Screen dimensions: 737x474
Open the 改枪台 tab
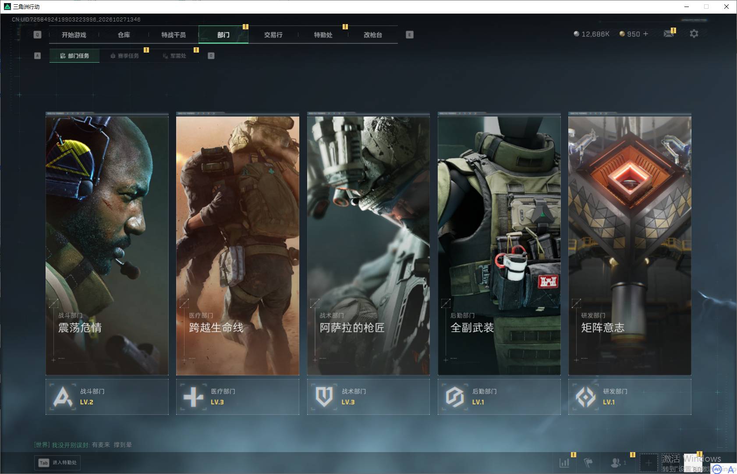coord(373,35)
